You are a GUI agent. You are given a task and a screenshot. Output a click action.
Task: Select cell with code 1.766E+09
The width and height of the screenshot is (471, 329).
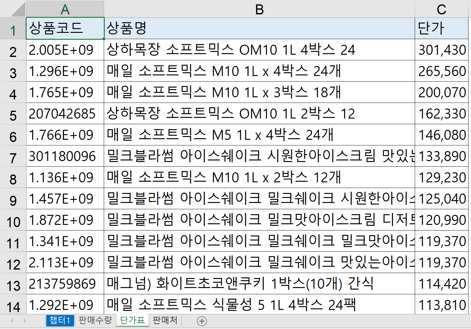tap(65, 135)
